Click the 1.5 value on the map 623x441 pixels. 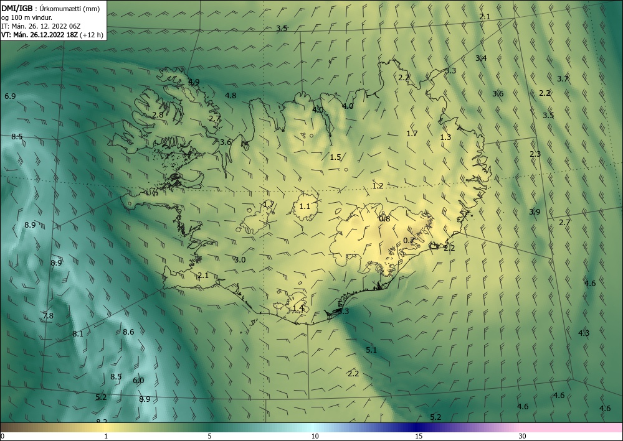335,157
